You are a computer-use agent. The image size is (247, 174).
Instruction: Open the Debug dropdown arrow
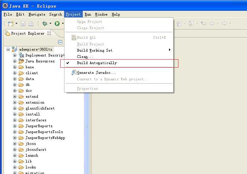pos(51,24)
